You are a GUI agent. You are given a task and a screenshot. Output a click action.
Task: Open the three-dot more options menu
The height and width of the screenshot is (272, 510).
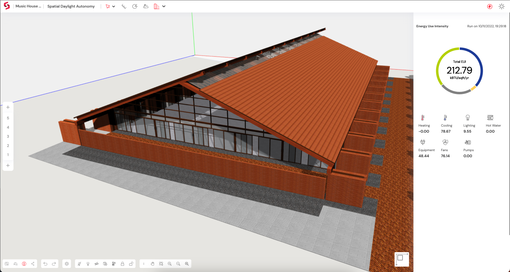tap(144, 264)
